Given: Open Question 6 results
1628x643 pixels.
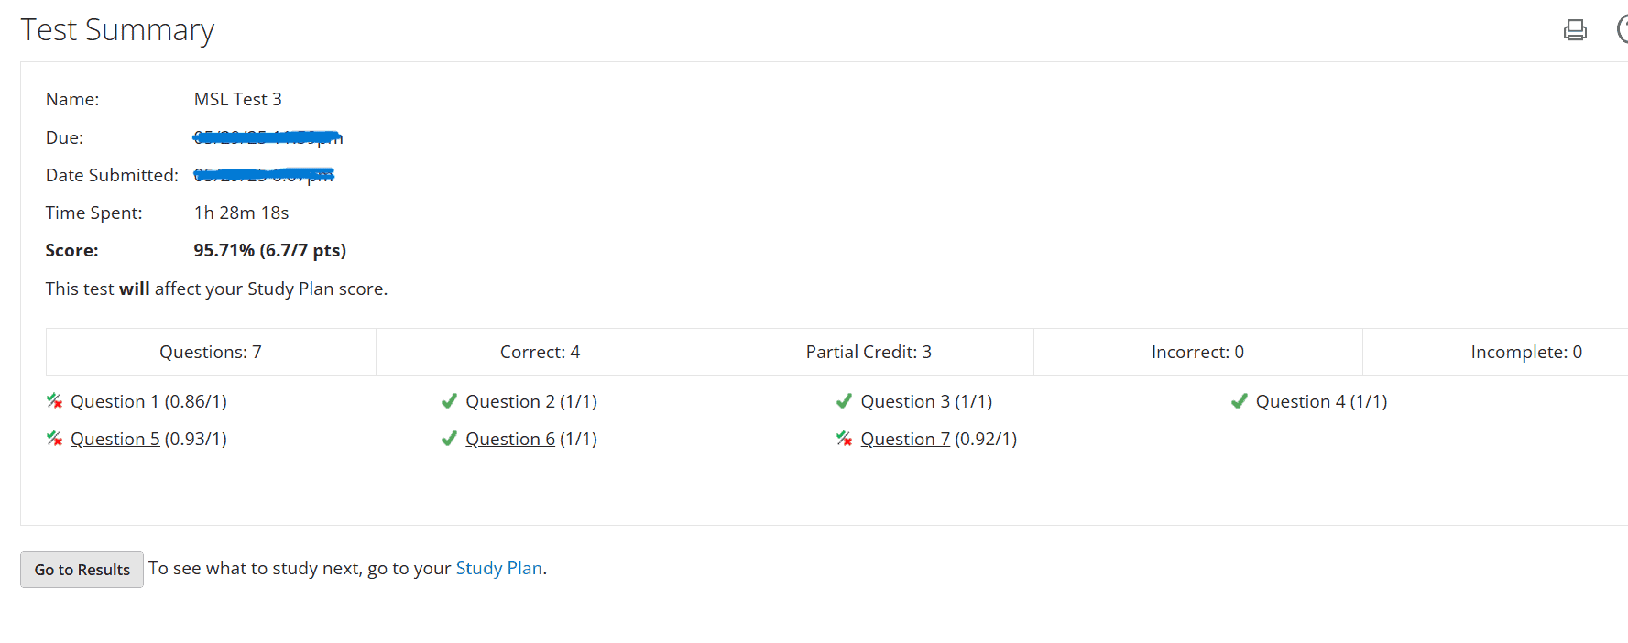Looking at the screenshot, I should pos(510,438).
